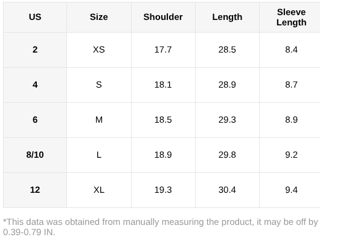The width and height of the screenshot is (340, 243).
Task: Click US size 12 row label
Action: coord(35,190)
